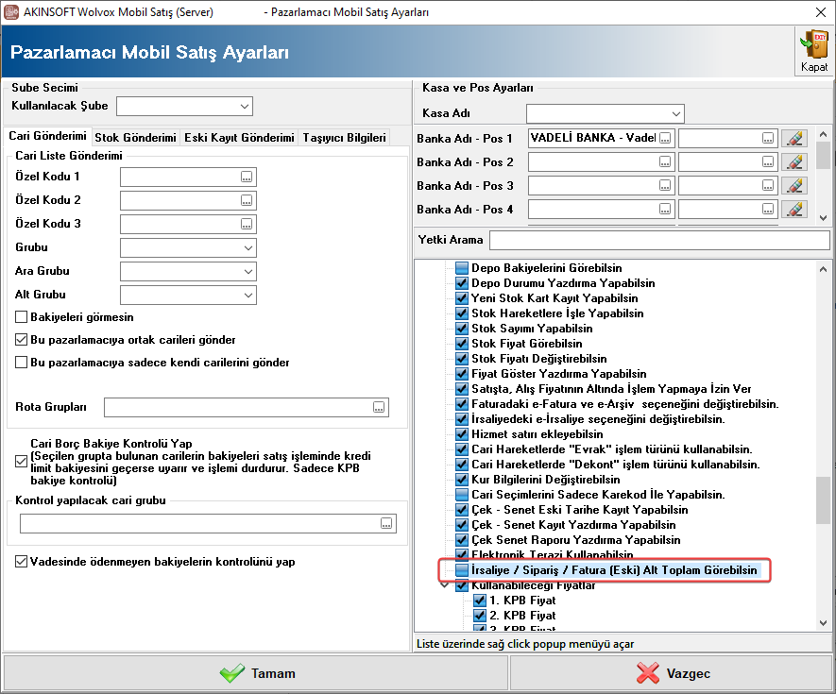
Task: Uncheck Stok Fiyatı Değiştirebilsin permission
Action: 462,358
